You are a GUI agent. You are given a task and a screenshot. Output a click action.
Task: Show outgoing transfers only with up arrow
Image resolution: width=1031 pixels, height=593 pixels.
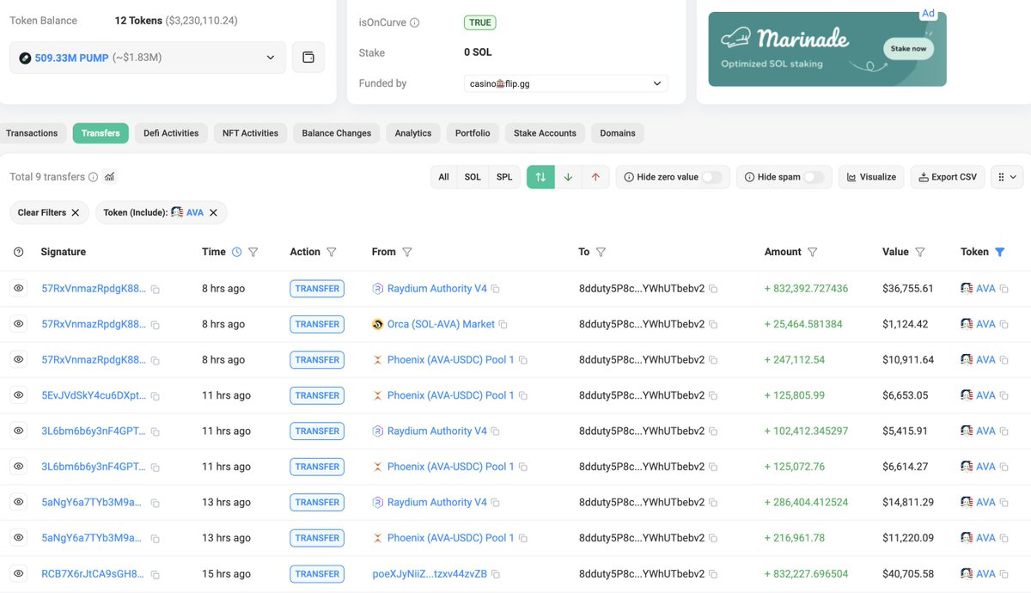point(595,177)
